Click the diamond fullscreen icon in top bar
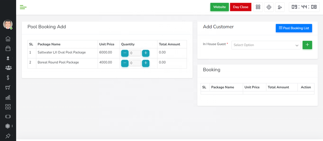Viewport: 323px width, 141px height. [268, 7]
